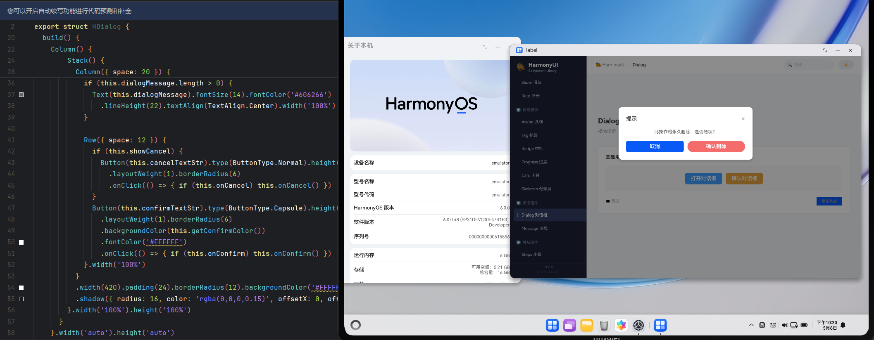Toggle the sun theme switch in the header
Screen dimensions: 874x340
(846, 65)
